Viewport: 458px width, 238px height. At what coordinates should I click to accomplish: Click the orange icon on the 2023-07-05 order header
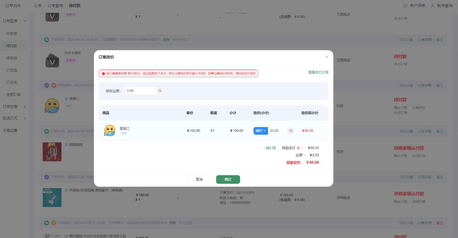click(54, 223)
